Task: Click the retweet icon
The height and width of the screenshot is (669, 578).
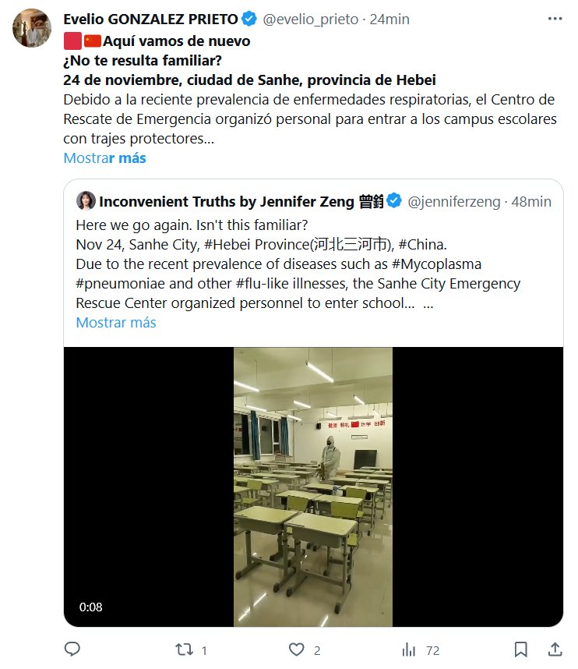Action: [x=184, y=650]
